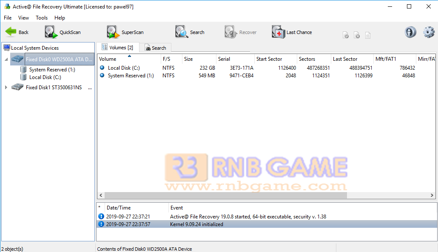
Task: Click the horizontal scrollbar thumb in volumes list
Action: coord(226,195)
